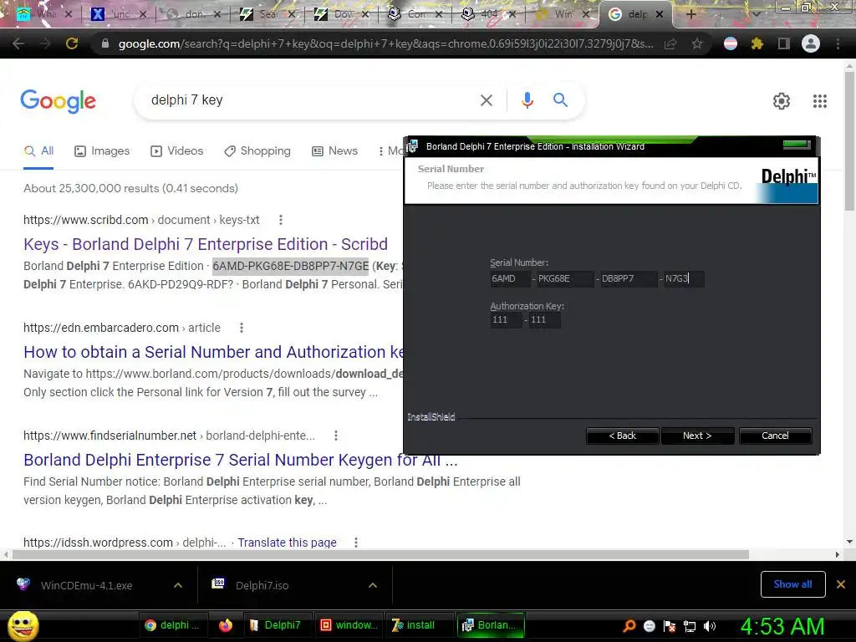Viewport: 856px width, 642px height.
Task: Activate the 404 browser tab
Action: click(488, 14)
